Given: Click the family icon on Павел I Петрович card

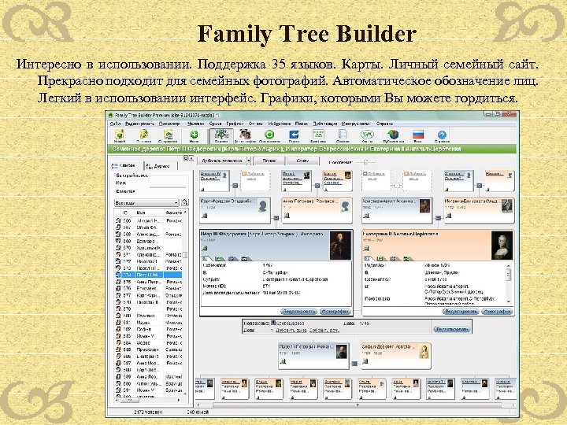Looking at the screenshot, I should click(283, 360).
